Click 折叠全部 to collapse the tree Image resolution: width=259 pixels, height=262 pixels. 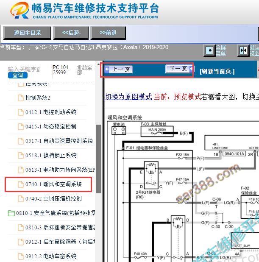click(84, 70)
